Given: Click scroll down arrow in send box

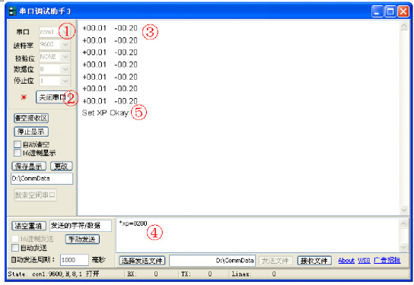Looking at the screenshot, I should point(403,247).
